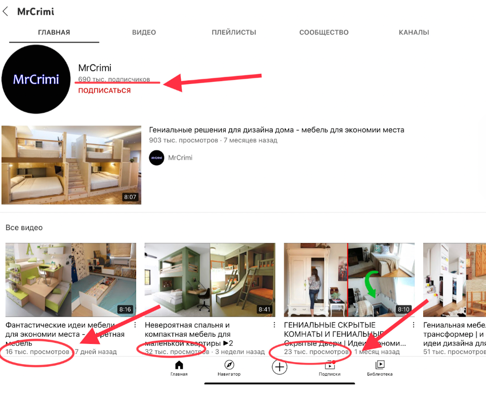486x394 pixels.
Task: Switch to the СООБЩЕСТВО tab
Action: click(324, 32)
